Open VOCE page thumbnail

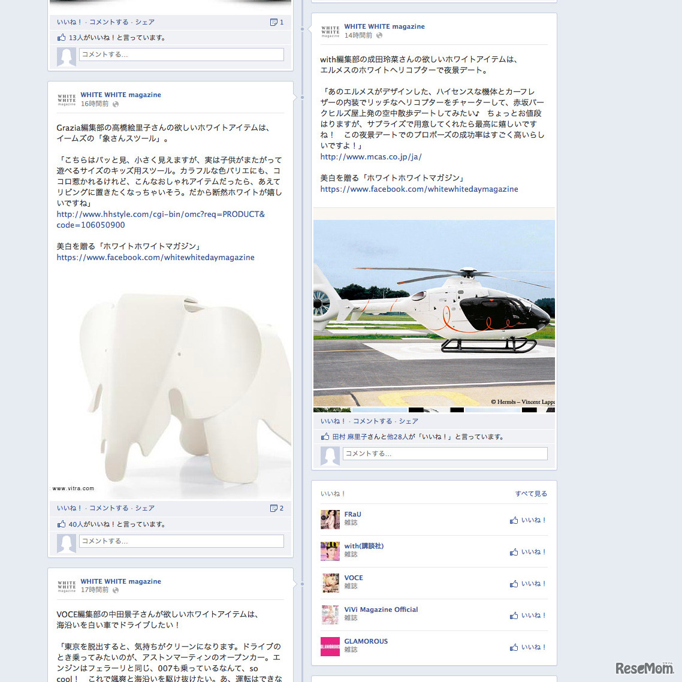pos(330,583)
